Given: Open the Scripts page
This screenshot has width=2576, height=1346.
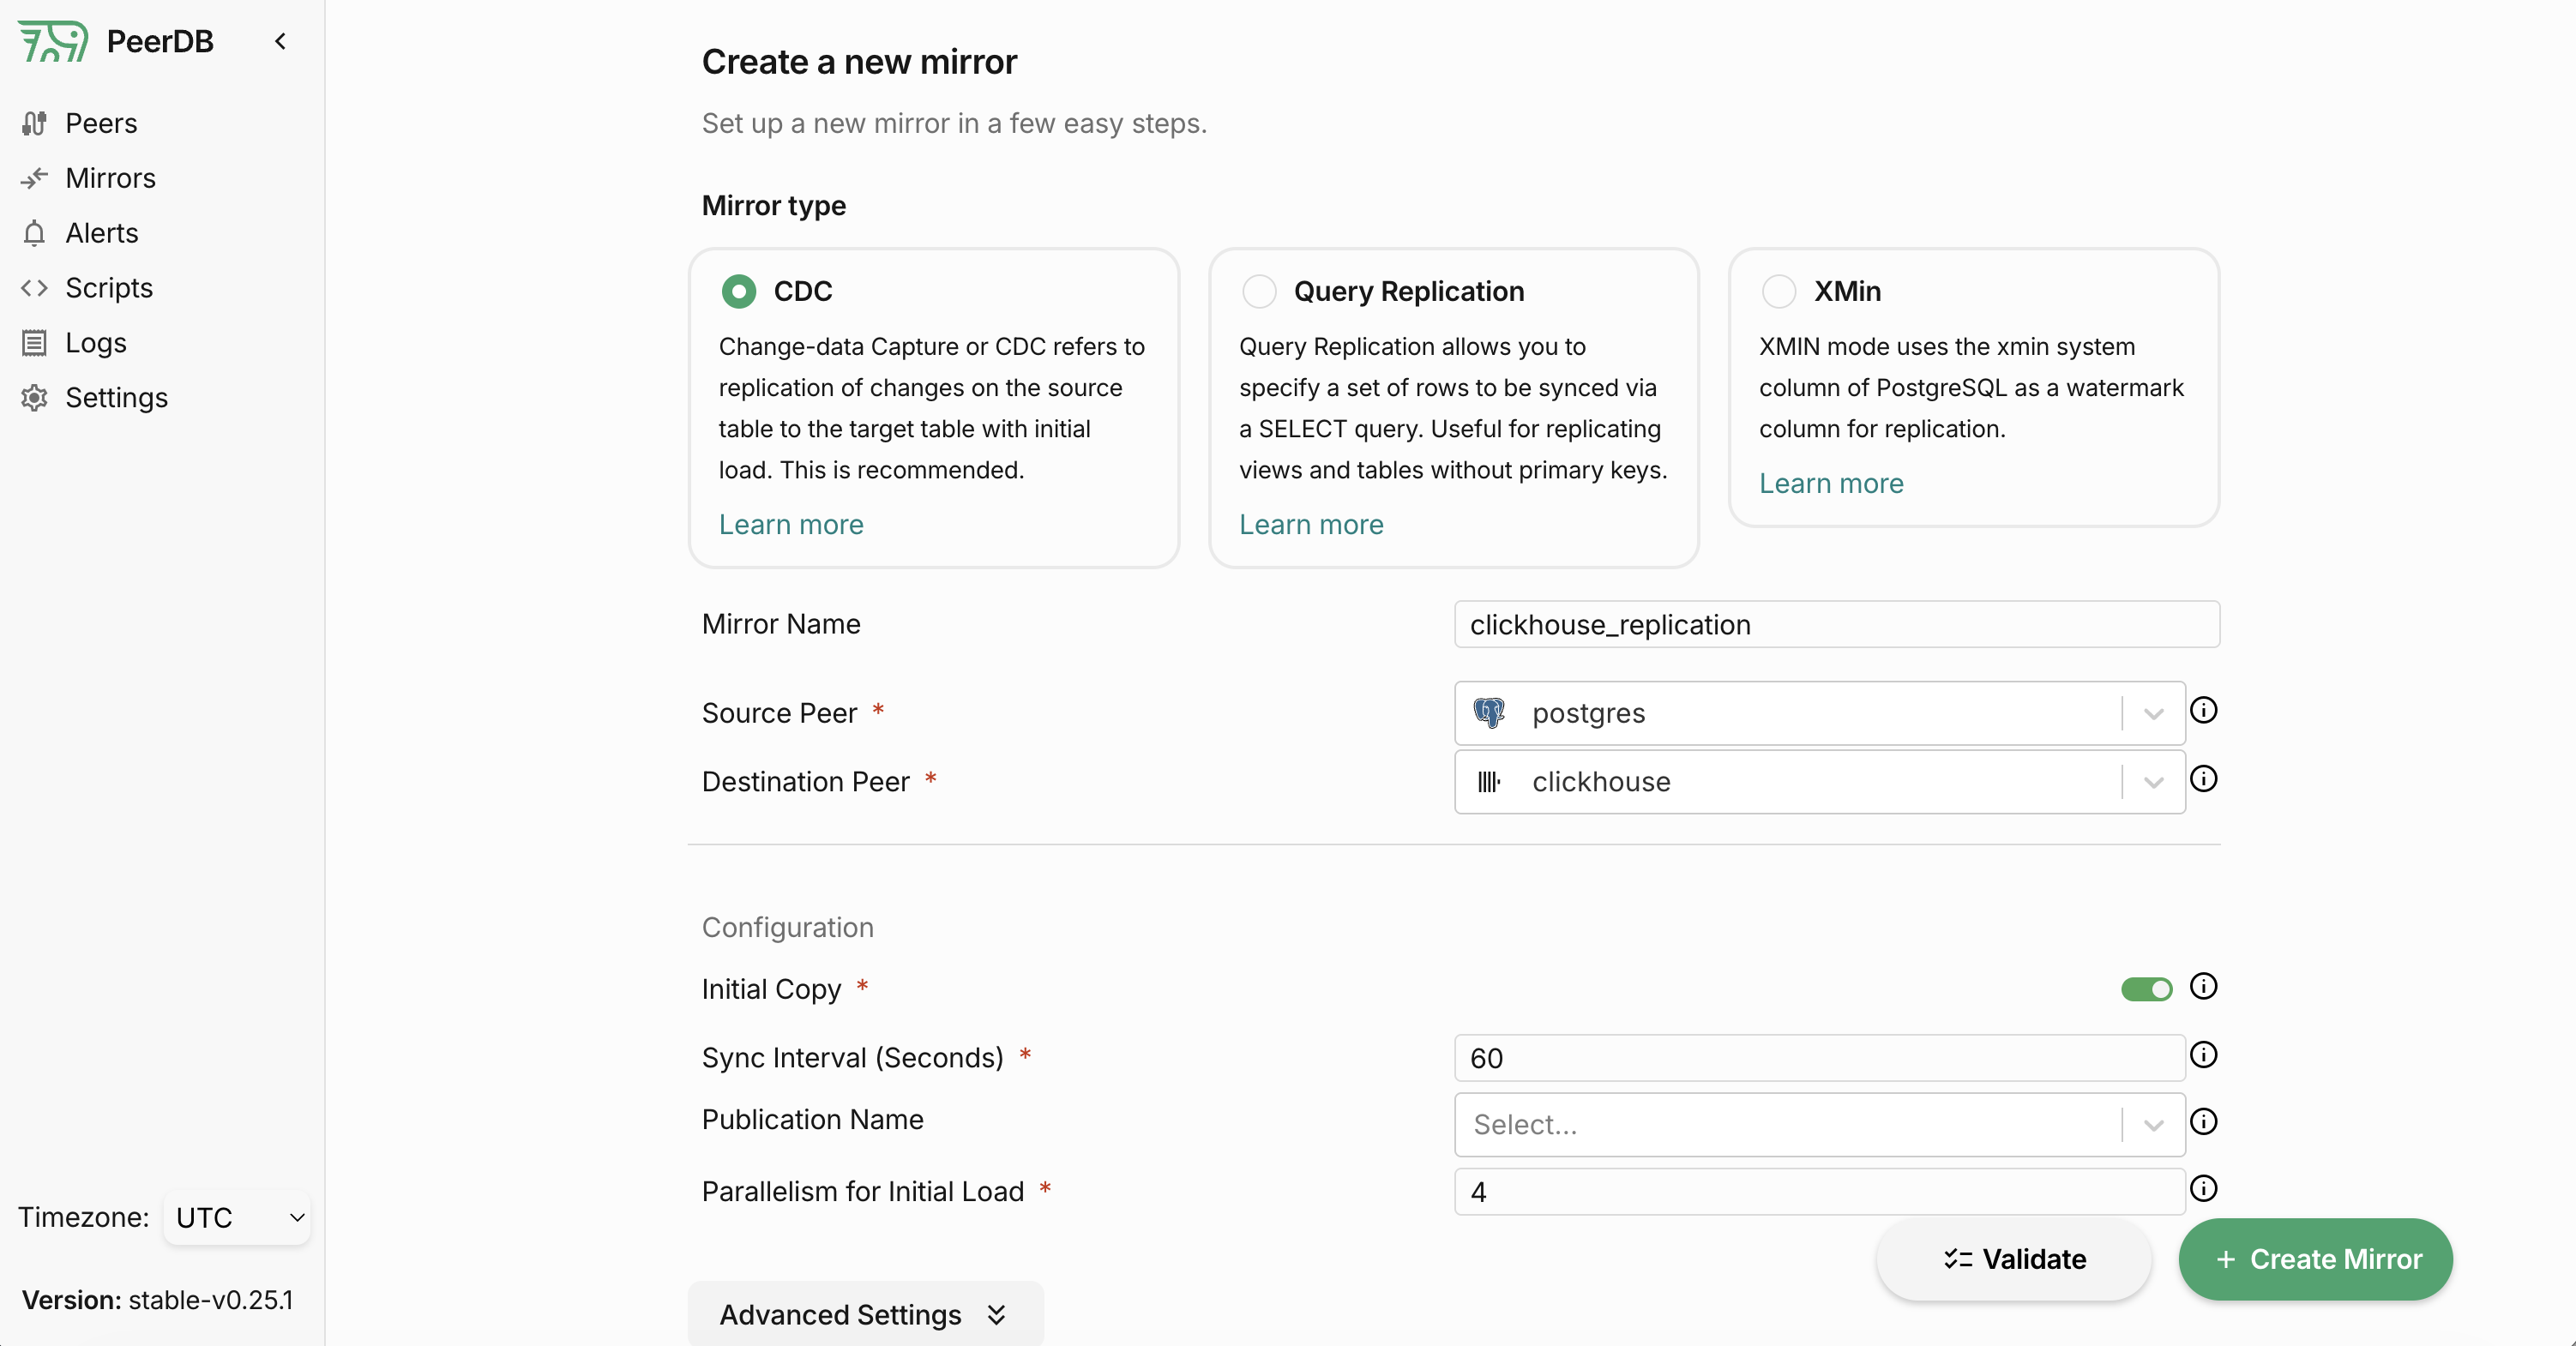Looking at the screenshot, I should (109, 288).
